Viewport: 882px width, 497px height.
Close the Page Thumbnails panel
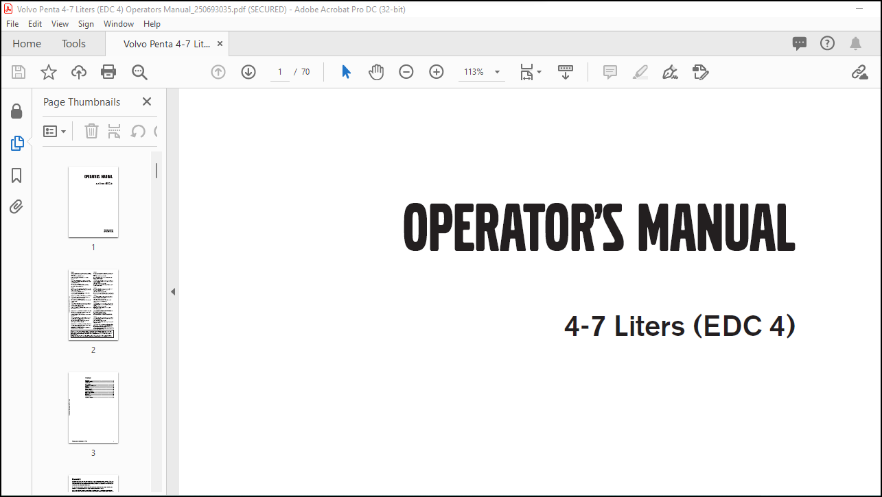click(146, 101)
